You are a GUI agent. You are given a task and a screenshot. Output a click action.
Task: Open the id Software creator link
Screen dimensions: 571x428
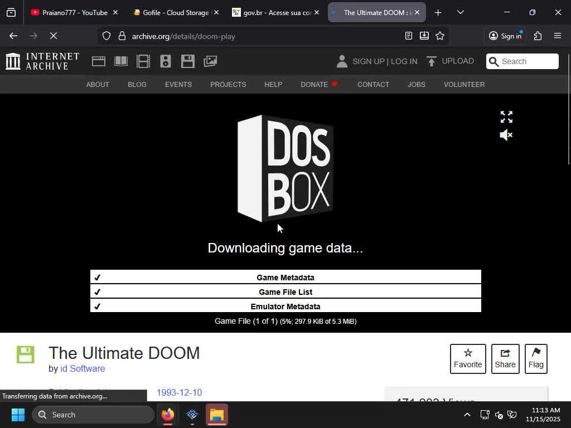(x=83, y=369)
